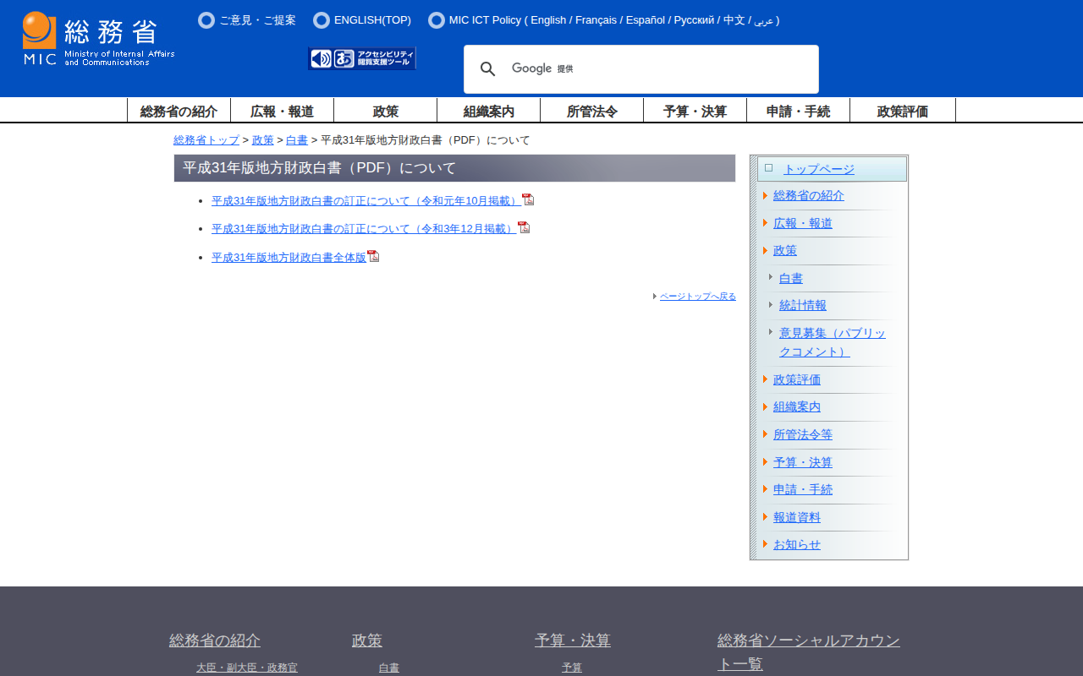Open the 平成31年版地方財政白書全体版 link

(x=289, y=257)
